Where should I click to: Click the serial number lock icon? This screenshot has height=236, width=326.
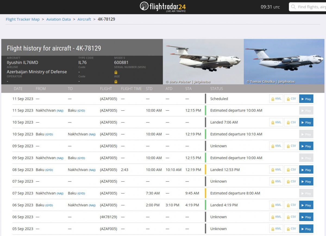(x=116, y=72)
